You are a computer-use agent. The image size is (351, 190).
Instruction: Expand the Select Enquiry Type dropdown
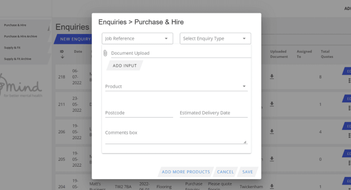pyautogui.click(x=215, y=39)
